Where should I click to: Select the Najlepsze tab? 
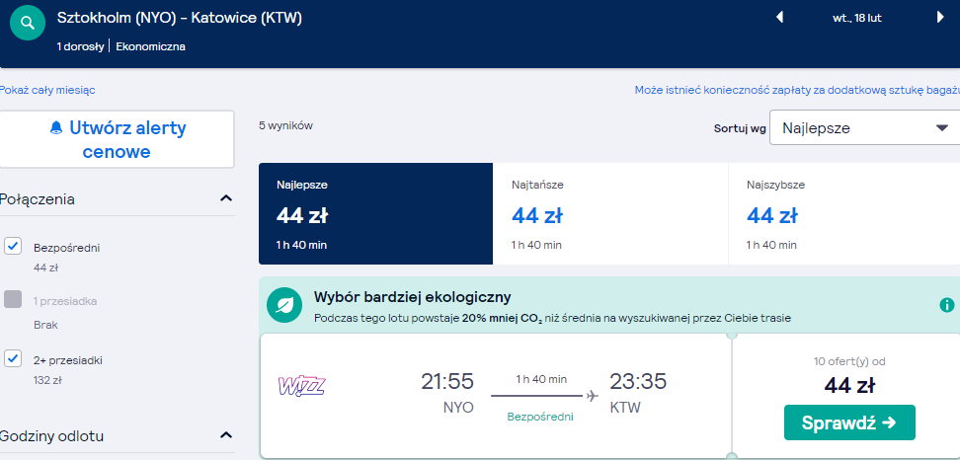[376, 213]
